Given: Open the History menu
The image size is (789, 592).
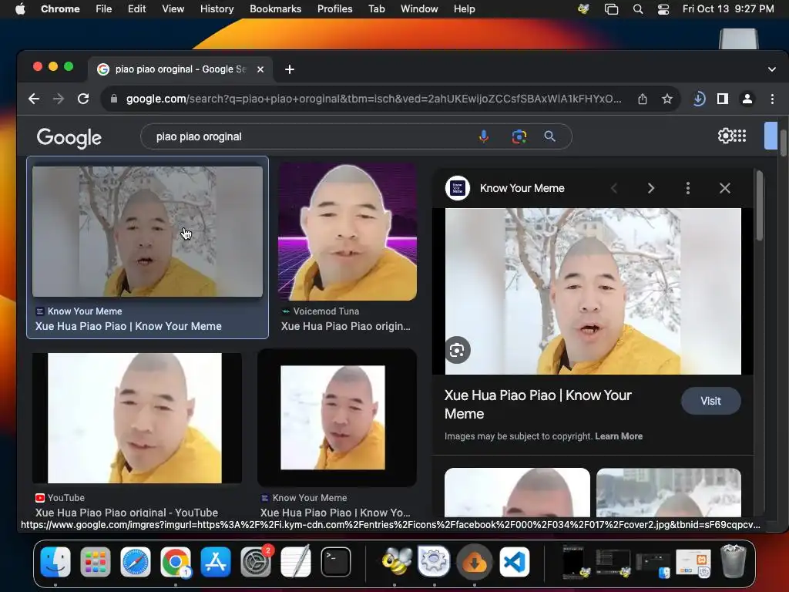Looking at the screenshot, I should pos(217,9).
